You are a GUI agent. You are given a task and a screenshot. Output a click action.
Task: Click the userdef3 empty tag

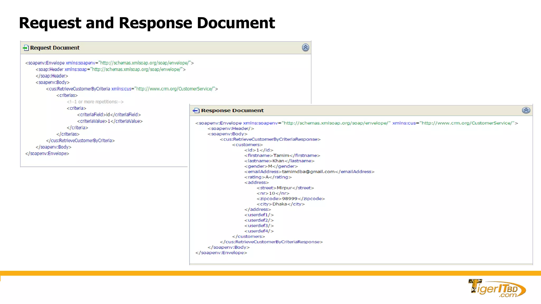coord(259,226)
